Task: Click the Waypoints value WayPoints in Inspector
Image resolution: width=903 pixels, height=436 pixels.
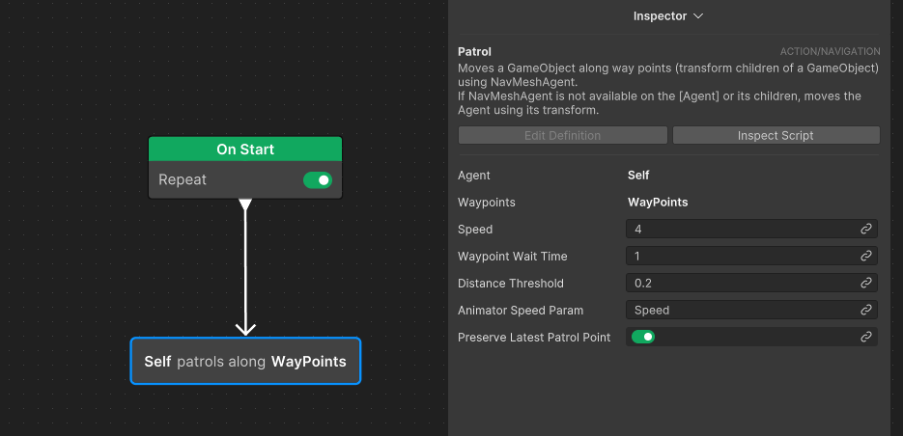Action: point(658,203)
